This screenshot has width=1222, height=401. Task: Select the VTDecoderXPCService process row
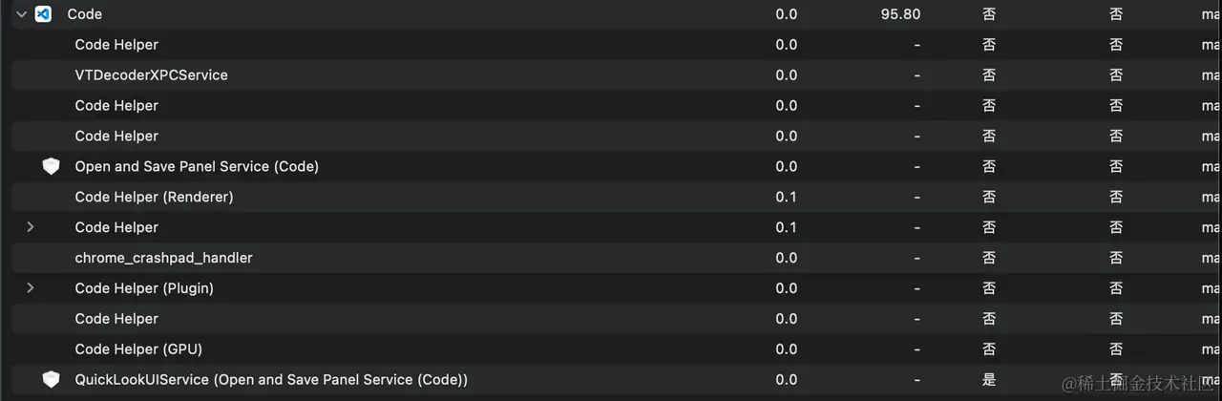[x=151, y=74]
